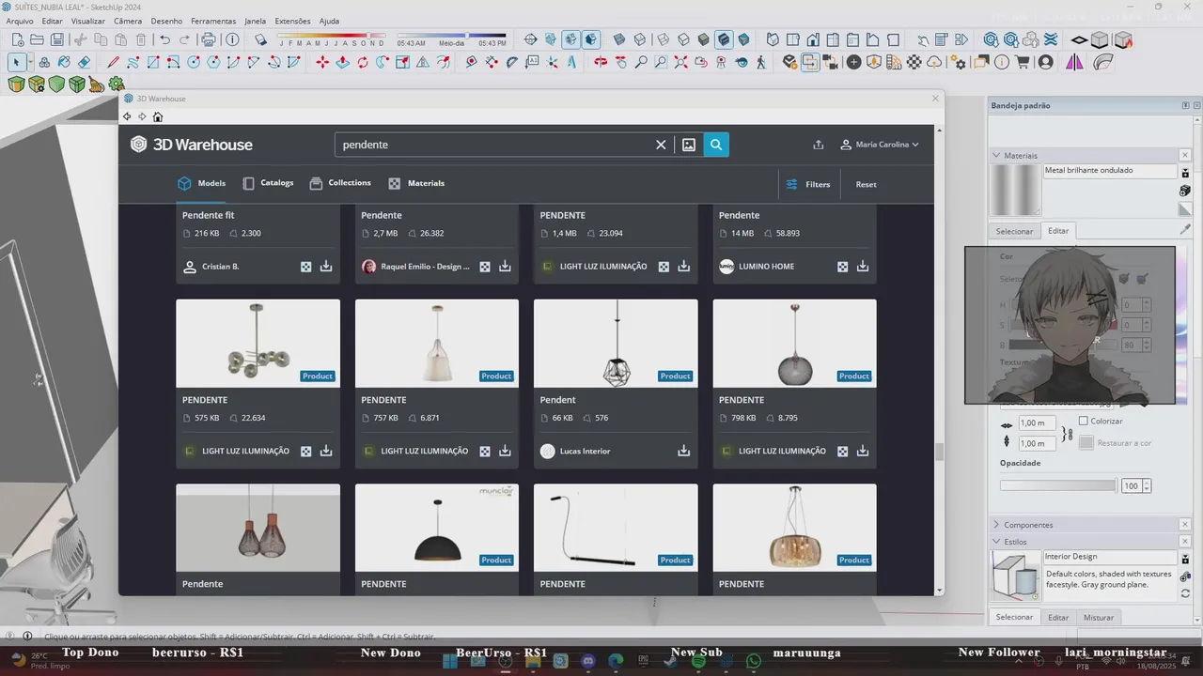Select the Line pencil tool
This screenshot has height=676, width=1203.
coord(113,62)
